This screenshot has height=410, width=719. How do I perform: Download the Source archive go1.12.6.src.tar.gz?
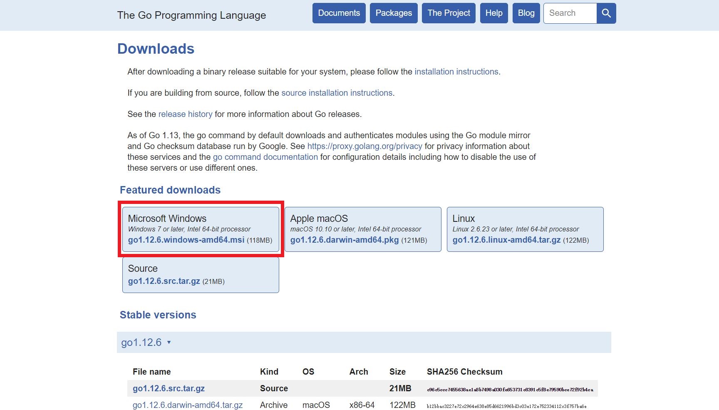tap(164, 281)
